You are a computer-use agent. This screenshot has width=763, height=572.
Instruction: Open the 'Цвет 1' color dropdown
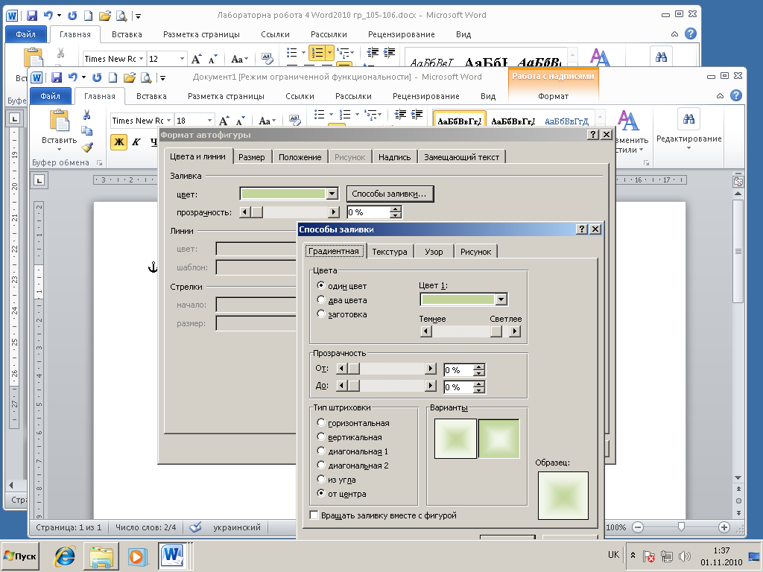click(x=501, y=299)
